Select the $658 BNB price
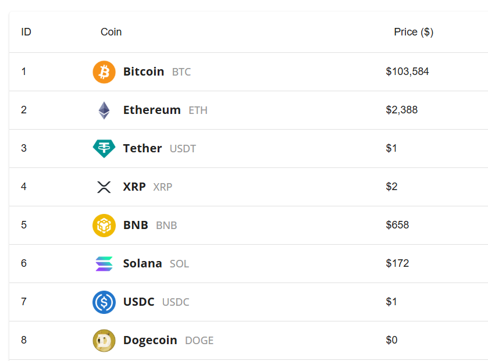 (397, 225)
